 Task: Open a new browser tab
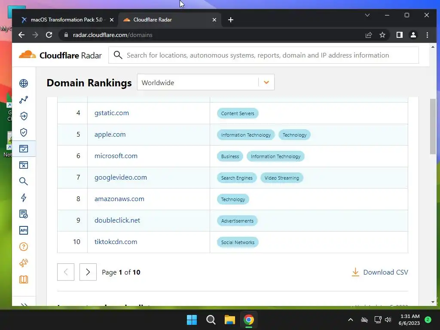(231, 20)
